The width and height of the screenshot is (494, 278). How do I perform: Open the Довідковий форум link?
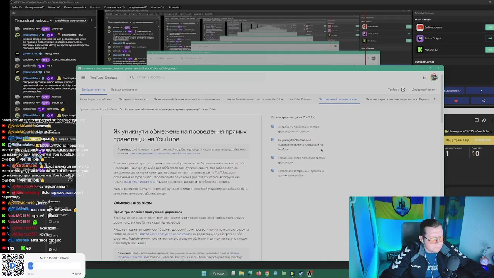pyautogui.click(x=424, y=90)
